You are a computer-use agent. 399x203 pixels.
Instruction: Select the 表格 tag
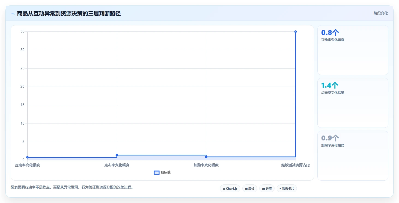[x=250, y=189]
